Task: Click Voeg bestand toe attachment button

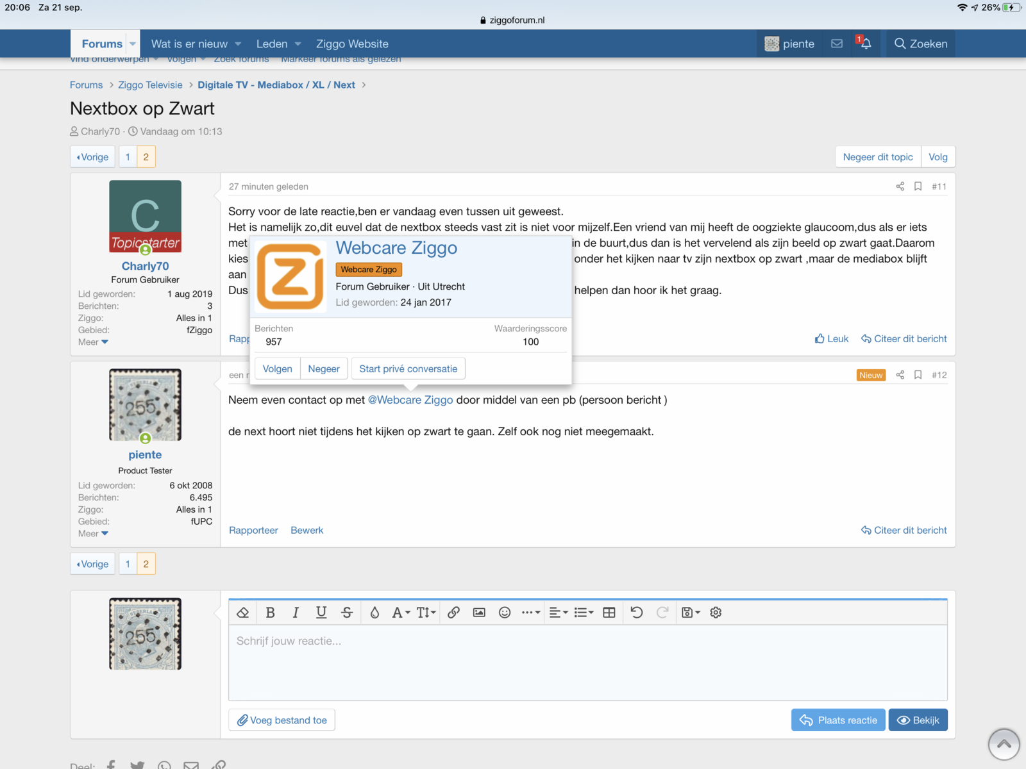Action: [x=282, y=720]
